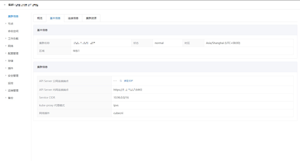This screenshot has height=161, width=300.
Task: Go back using the arrow beside the cluster title
Action: coord(5,5)
